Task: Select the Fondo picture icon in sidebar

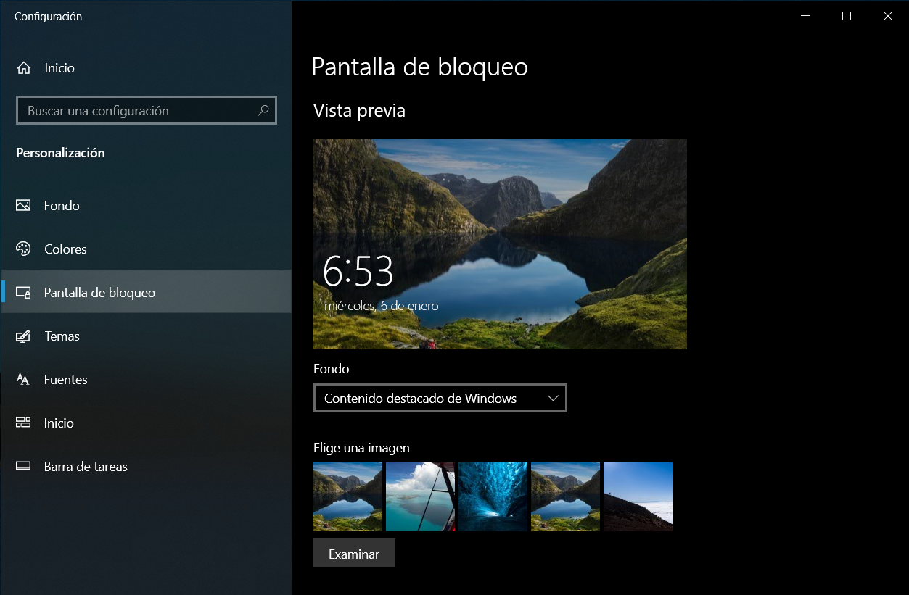Action: pos(23,205)
